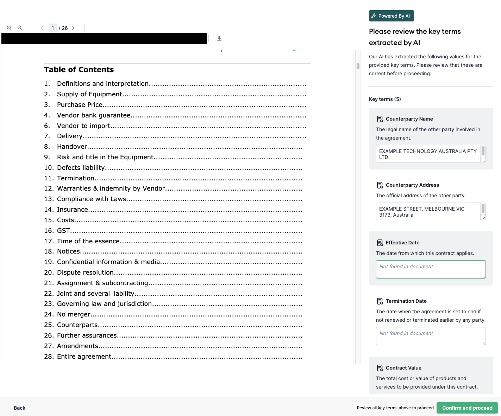501x416 pixels.
Task: Click scrollbar inside Counterparty Address field
Action: click(483, 209)
